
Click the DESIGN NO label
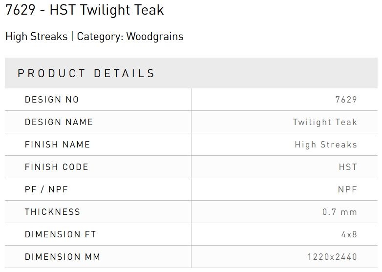(52, 100)
